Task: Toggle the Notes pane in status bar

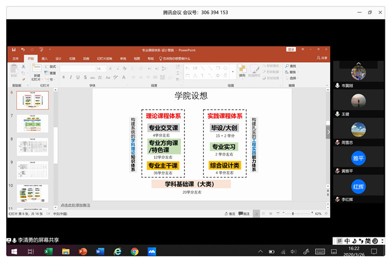Action: pos(230,214)
